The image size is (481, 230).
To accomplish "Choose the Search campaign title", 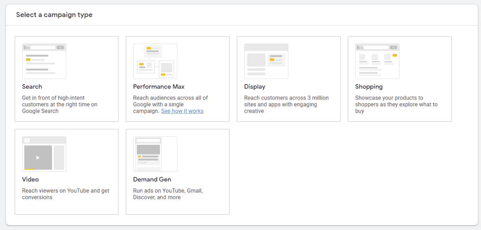I will (32, 86).
